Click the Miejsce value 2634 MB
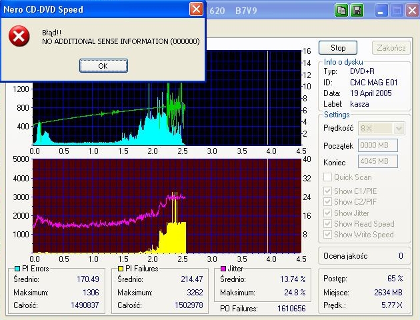The height and width of the screenshot is (320, 420). tap(389, 293)
